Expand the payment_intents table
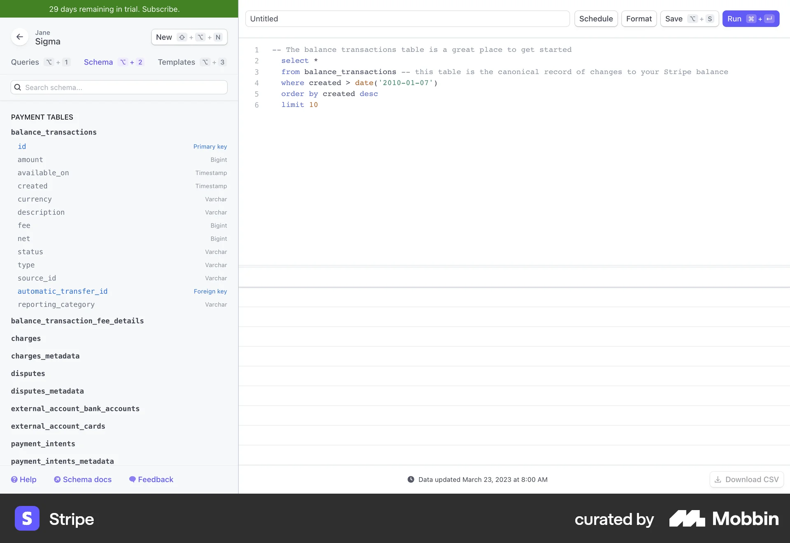Viewport: 790px width, 543px height. [x=43, y=443]
